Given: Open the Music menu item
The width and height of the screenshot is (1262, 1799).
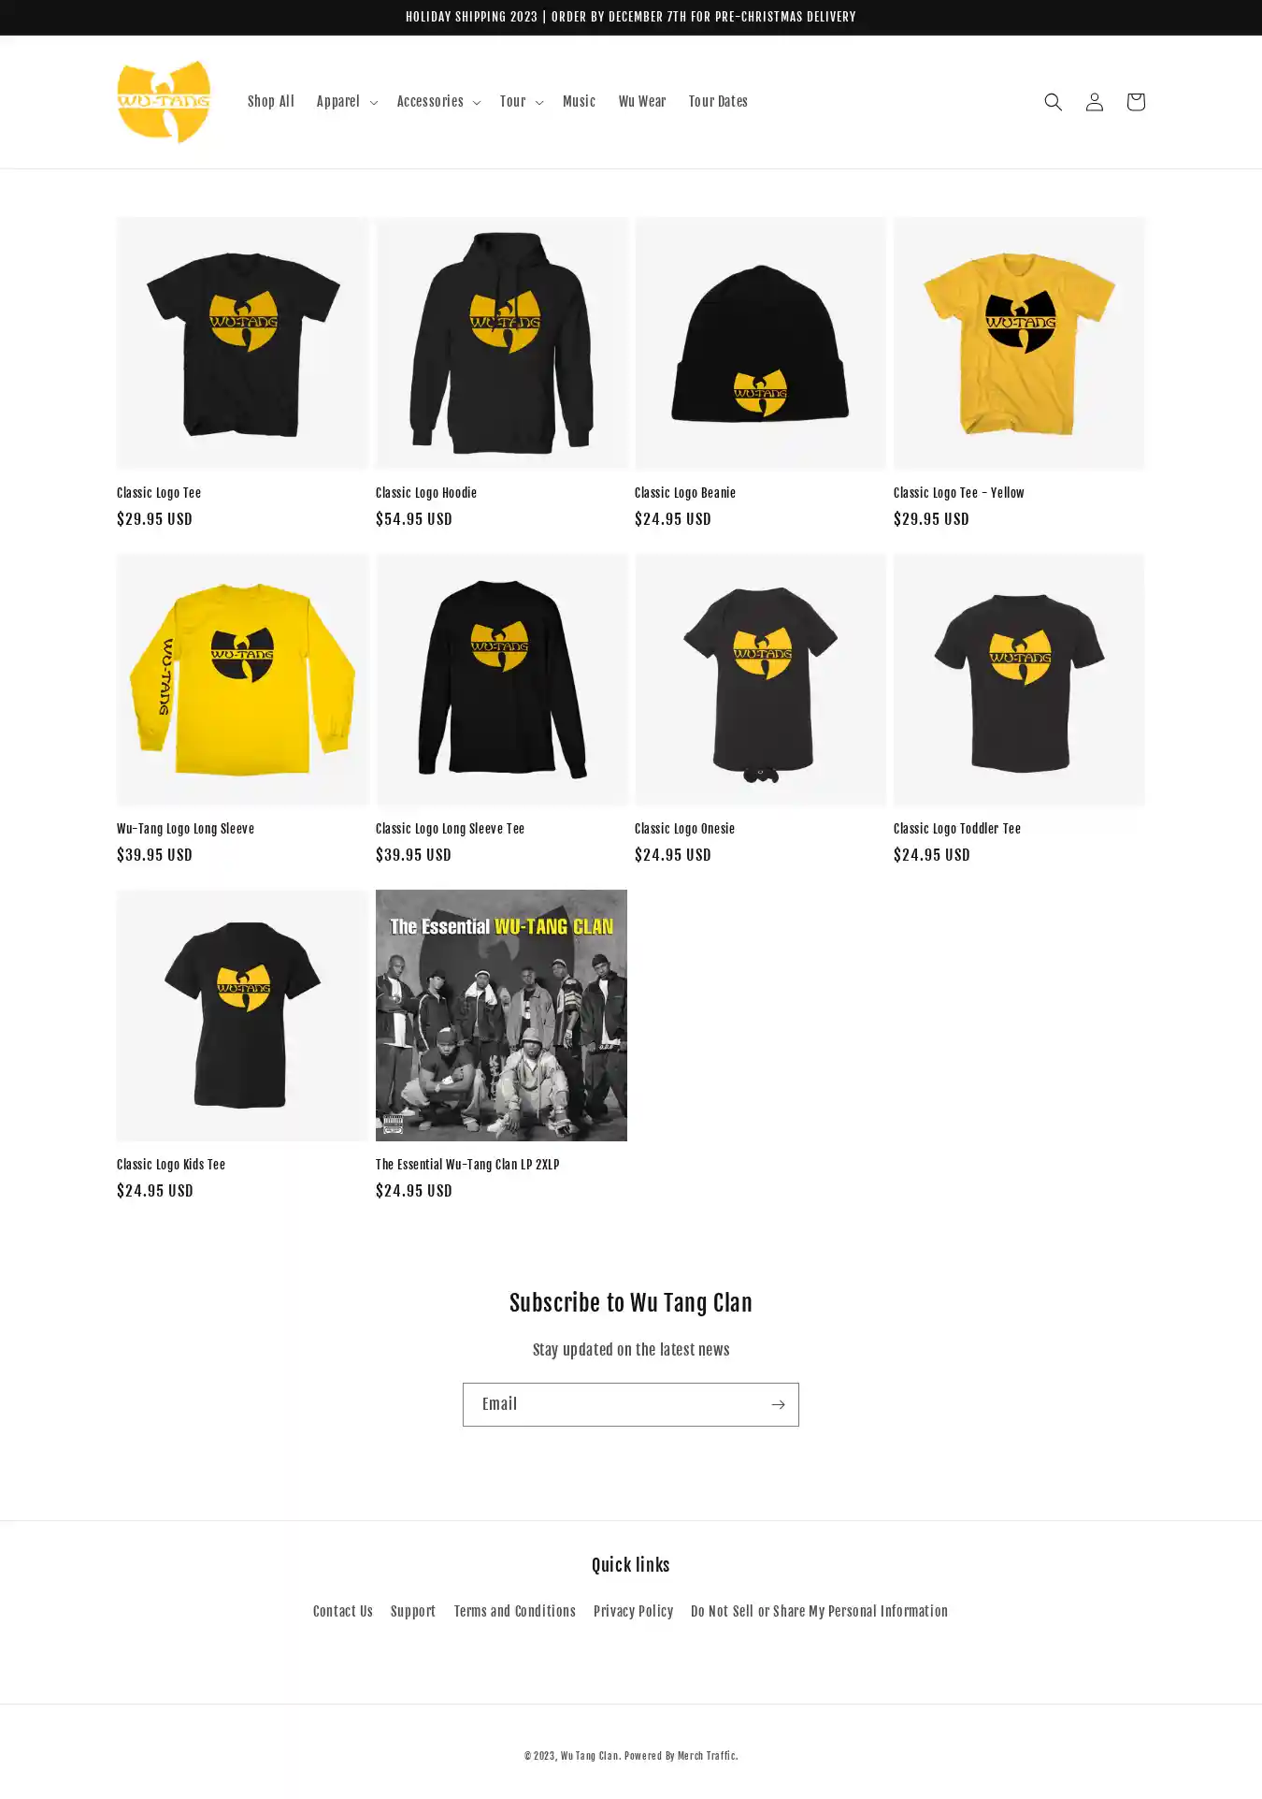Looking at the screenshot, I should [579, 102].
